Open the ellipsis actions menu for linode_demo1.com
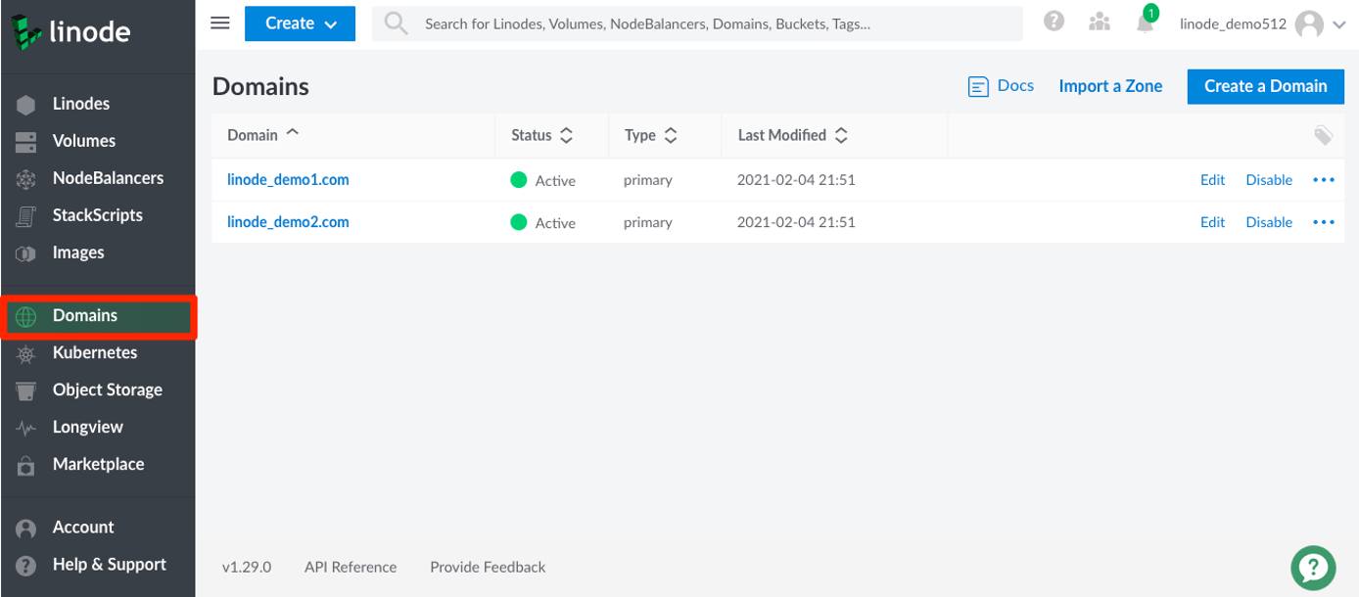The height and width of the screenshot is (597, 1359). click(1324, 179)
